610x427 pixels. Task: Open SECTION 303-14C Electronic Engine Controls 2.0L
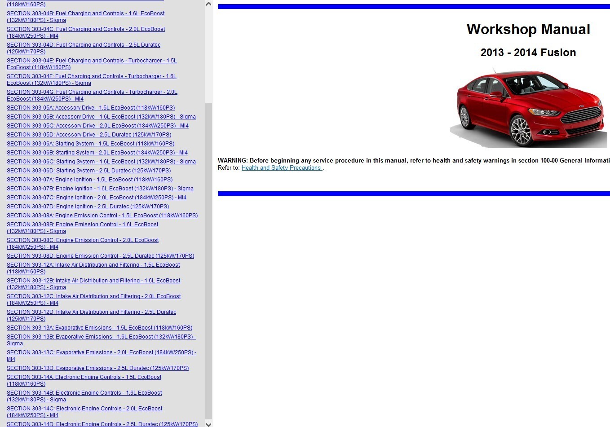click(x=84, y=412)
